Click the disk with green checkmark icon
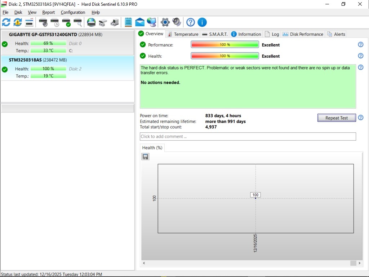 (x=66, y=22)
